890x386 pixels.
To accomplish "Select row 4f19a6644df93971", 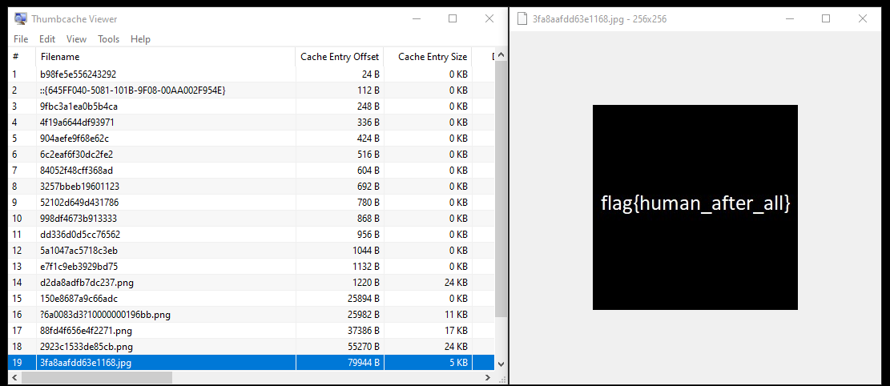I will click(x=252, y=122).
